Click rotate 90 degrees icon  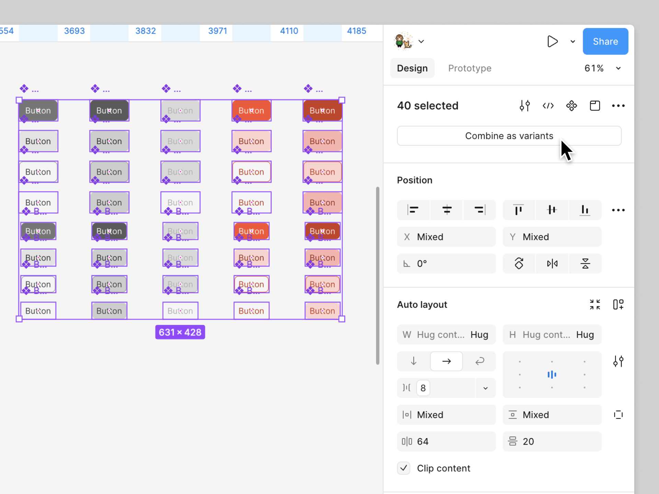tap(519, 263)
